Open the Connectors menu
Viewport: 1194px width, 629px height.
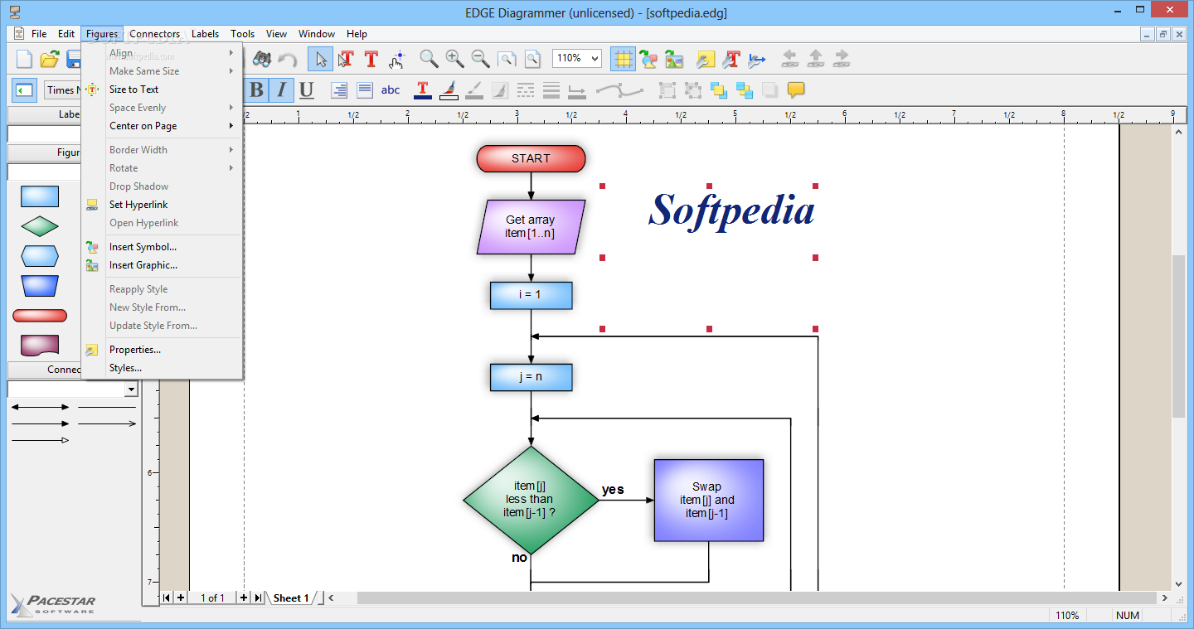154,34
